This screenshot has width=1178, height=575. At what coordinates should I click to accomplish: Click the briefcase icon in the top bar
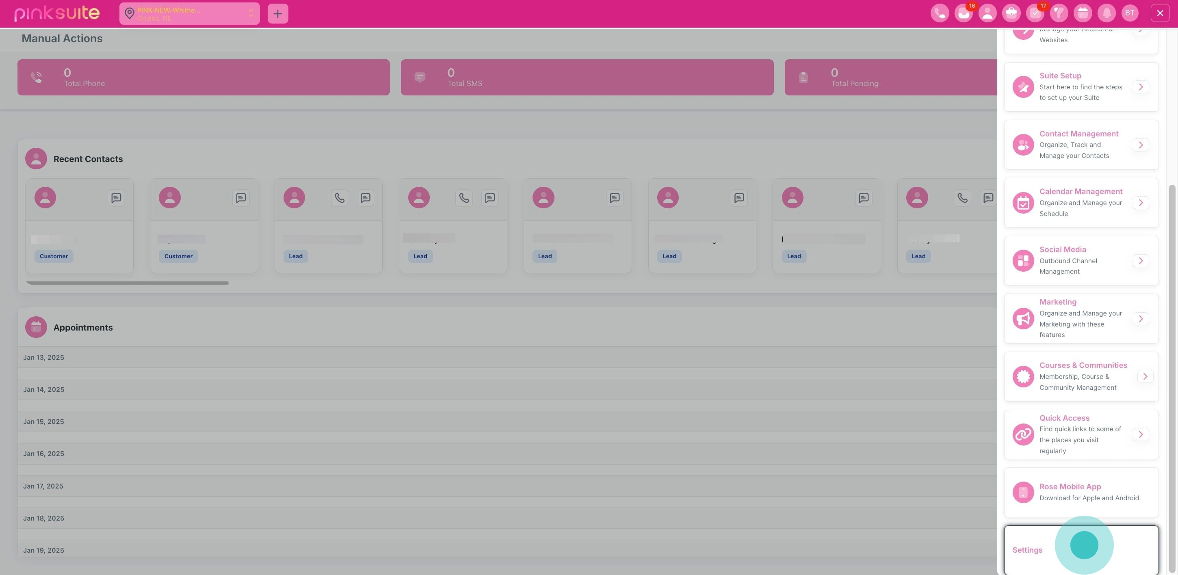click(1011, 13)
